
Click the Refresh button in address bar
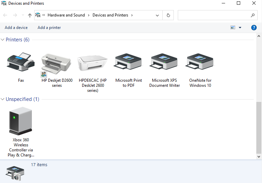pos(168,15)
